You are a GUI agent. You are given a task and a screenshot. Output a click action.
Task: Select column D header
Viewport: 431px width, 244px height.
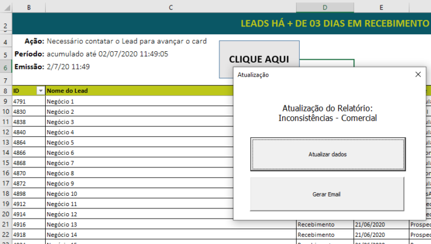pyautogui.click(x=324, y=7)
